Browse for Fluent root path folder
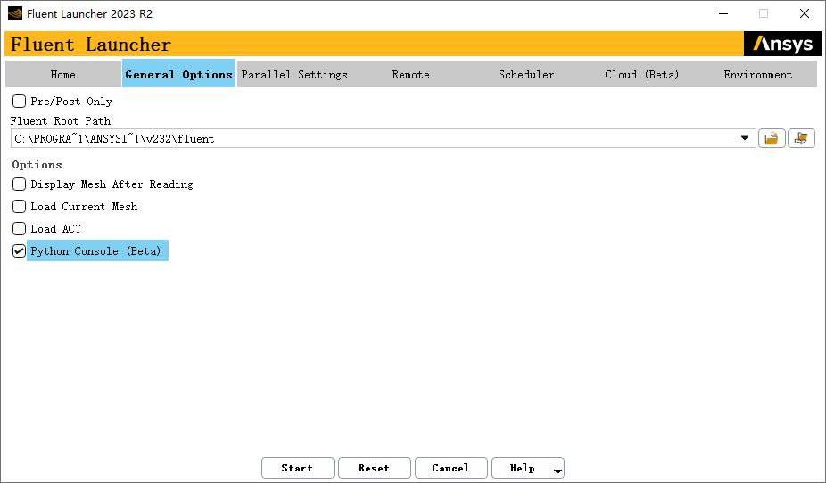826x483 pixels. 772,138
